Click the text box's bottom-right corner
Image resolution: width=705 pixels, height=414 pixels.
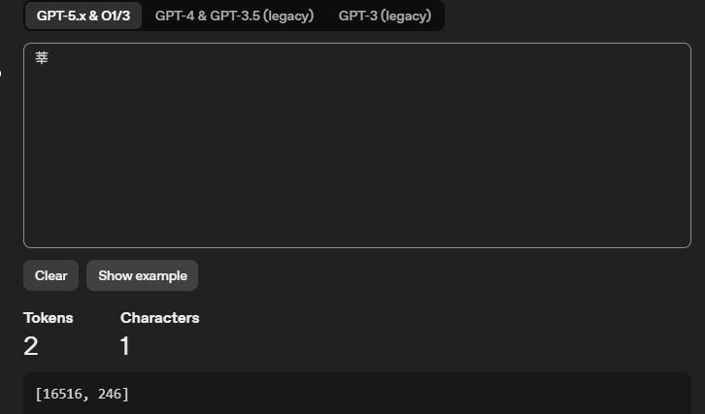[684, 240]
